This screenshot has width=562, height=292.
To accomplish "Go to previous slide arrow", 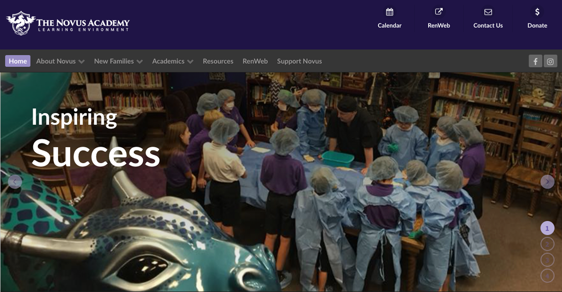I will tap(15, 182).
